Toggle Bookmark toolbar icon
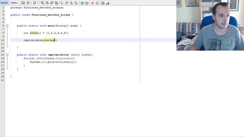Screen dimensions: 244x137 tap(76, 3)
